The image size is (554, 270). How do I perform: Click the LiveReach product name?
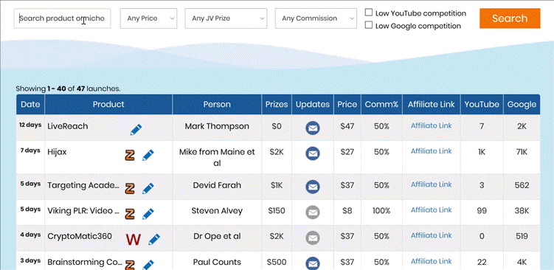pos(67,126)
